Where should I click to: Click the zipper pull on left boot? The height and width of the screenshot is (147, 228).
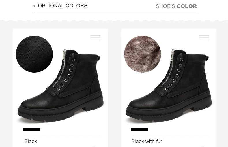pos(64,55)
